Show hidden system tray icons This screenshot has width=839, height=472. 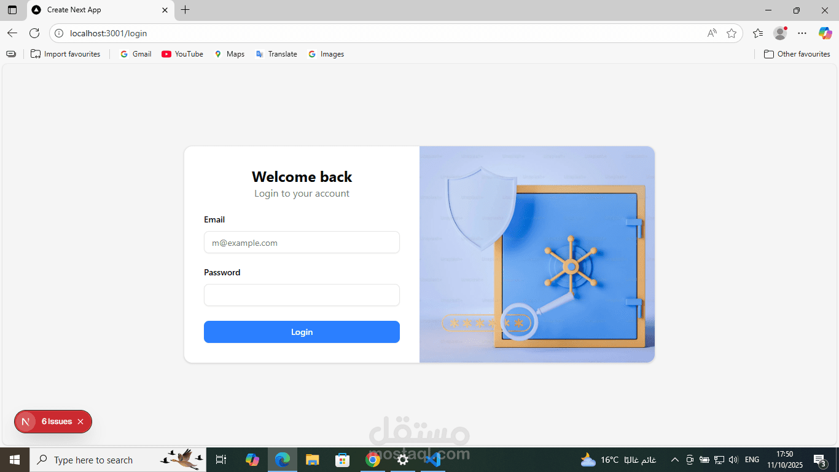point(674,460)
